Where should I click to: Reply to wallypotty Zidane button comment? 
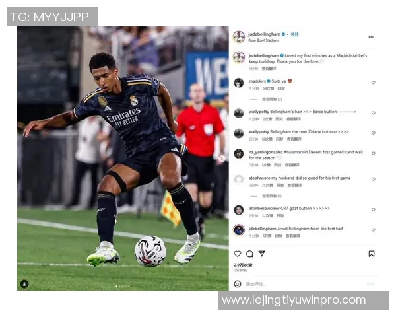(279, 139)
